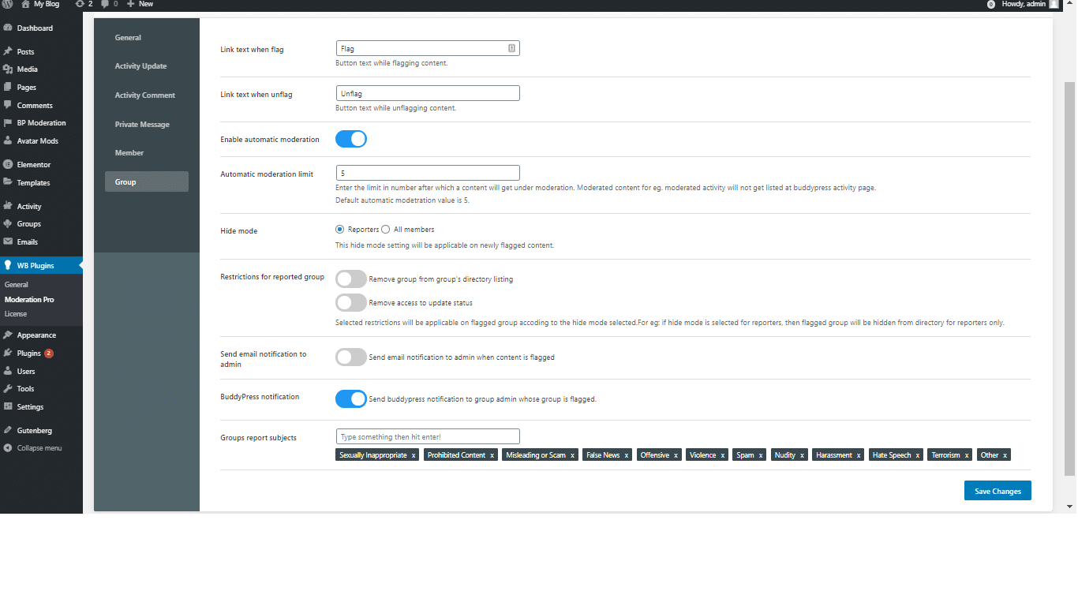Click the comments bubble icon in admin bar
1078x606 pixels.
[x=105, y=4]
